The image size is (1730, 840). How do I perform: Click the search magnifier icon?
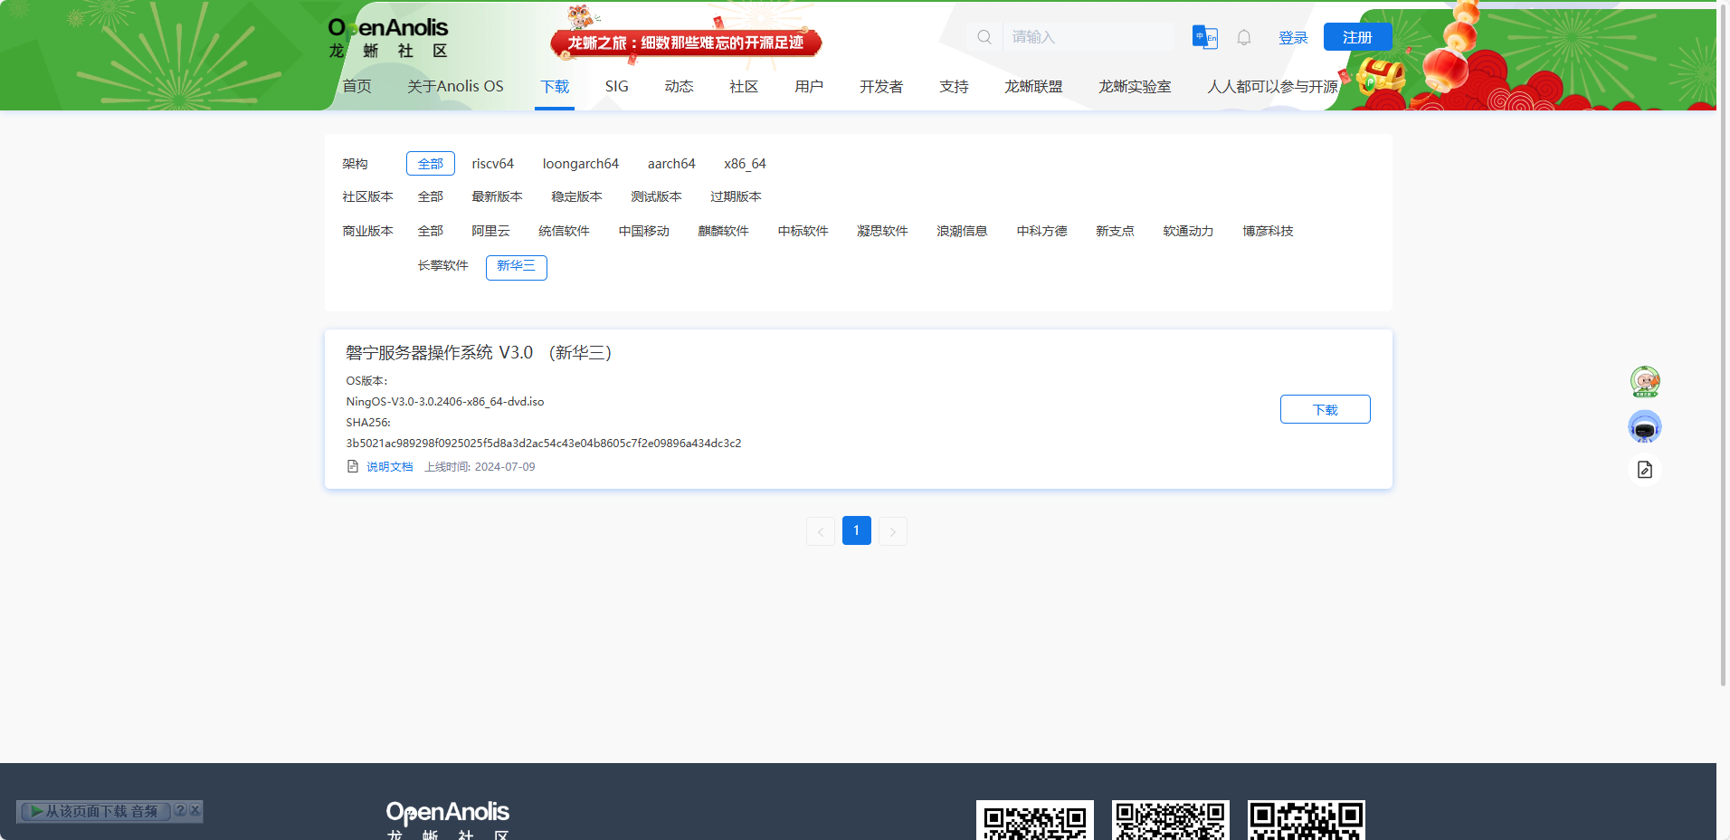click(984, 37)
